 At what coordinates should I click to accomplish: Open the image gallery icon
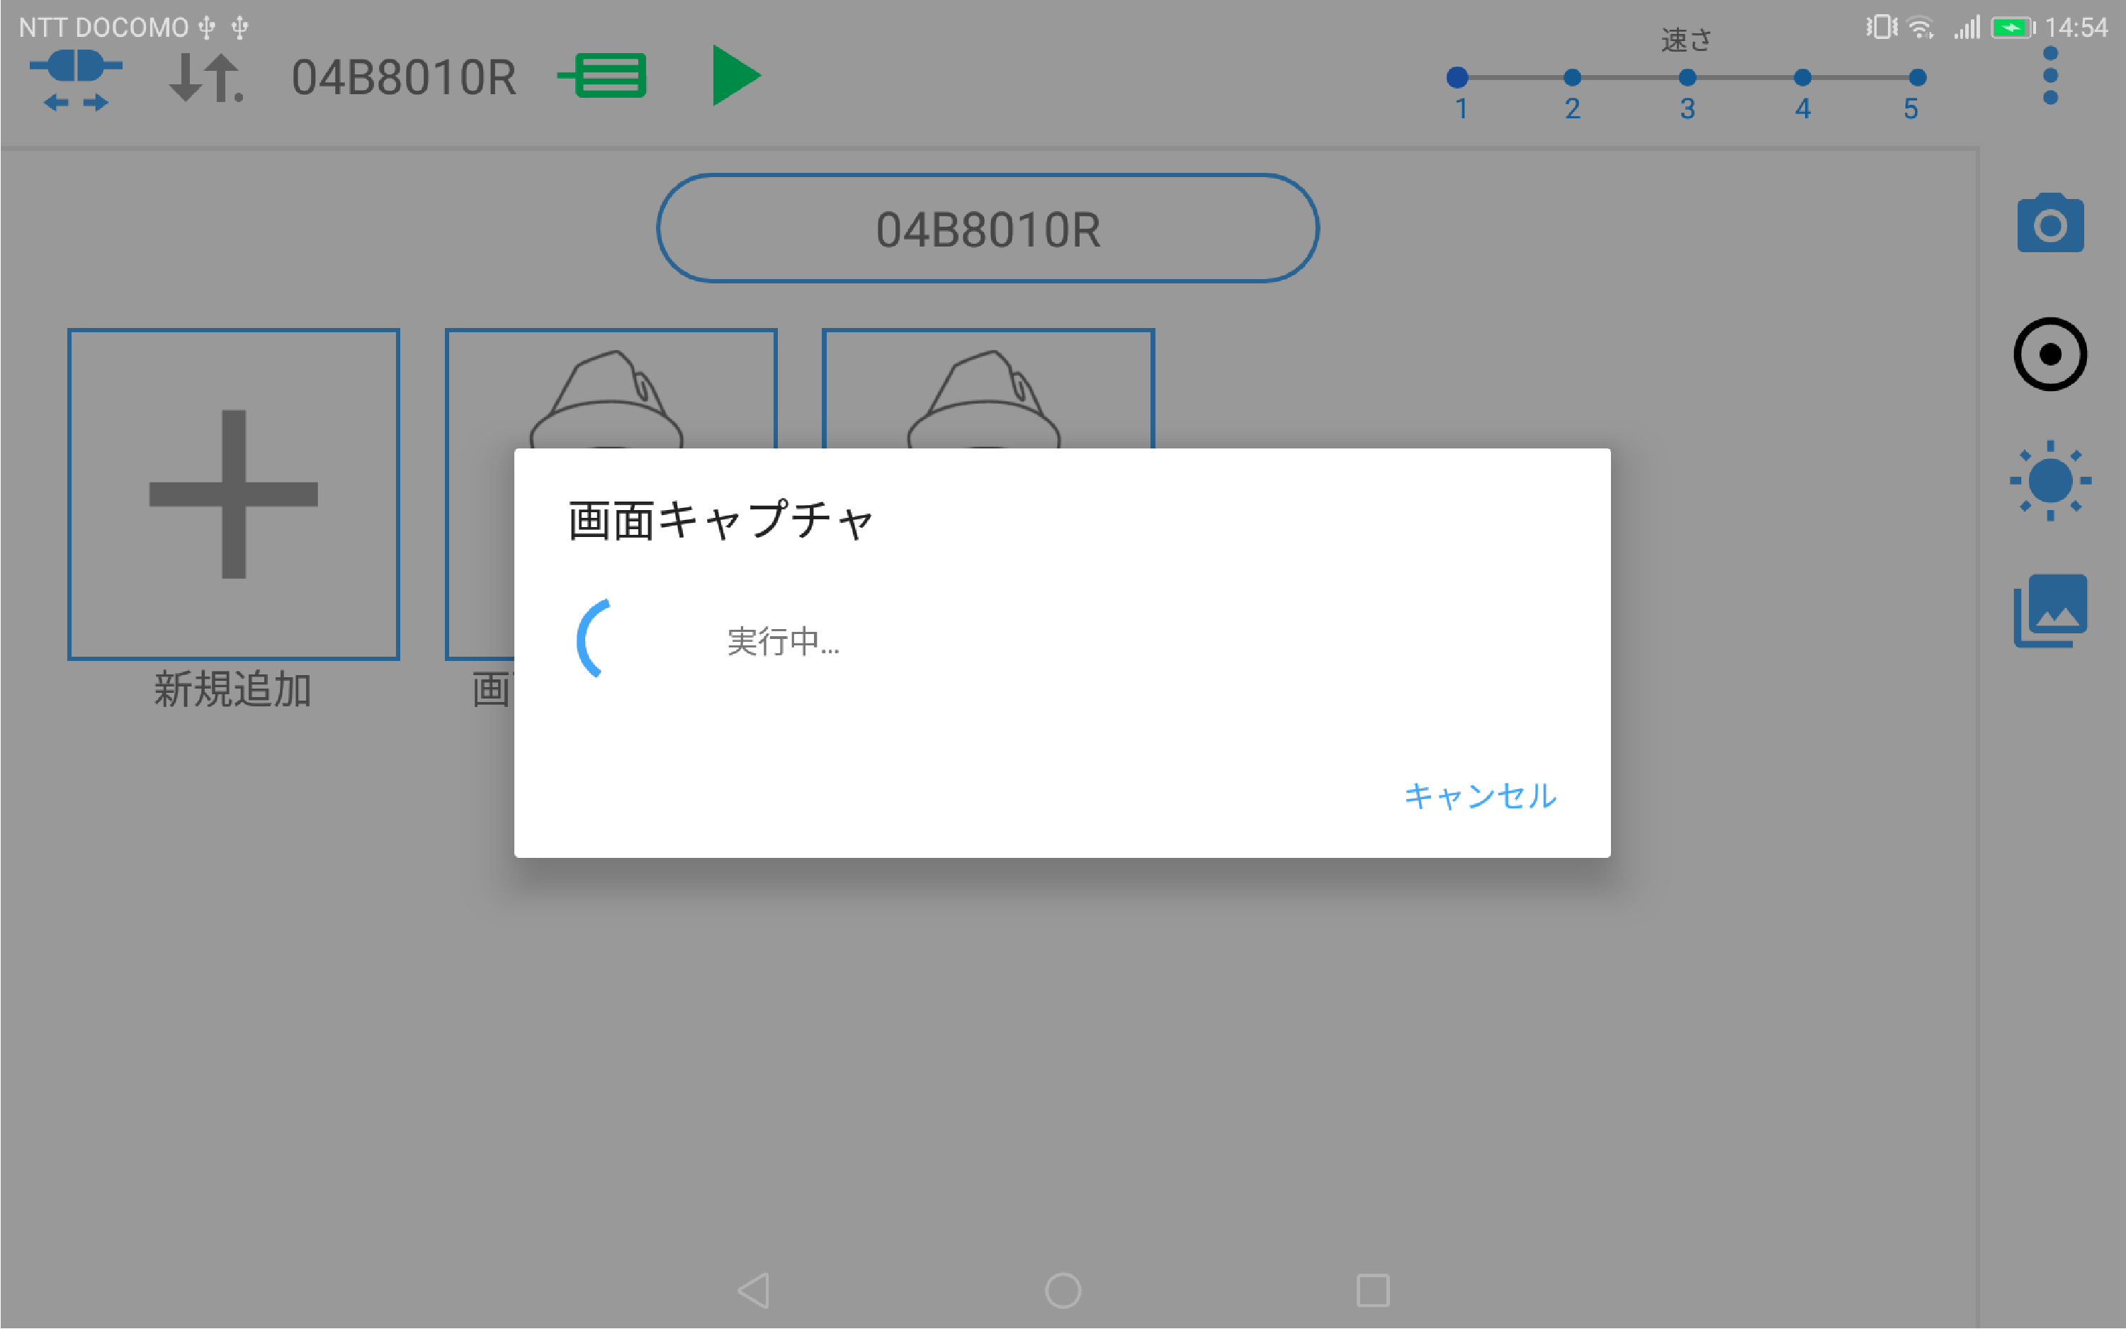click(2049, 611)
